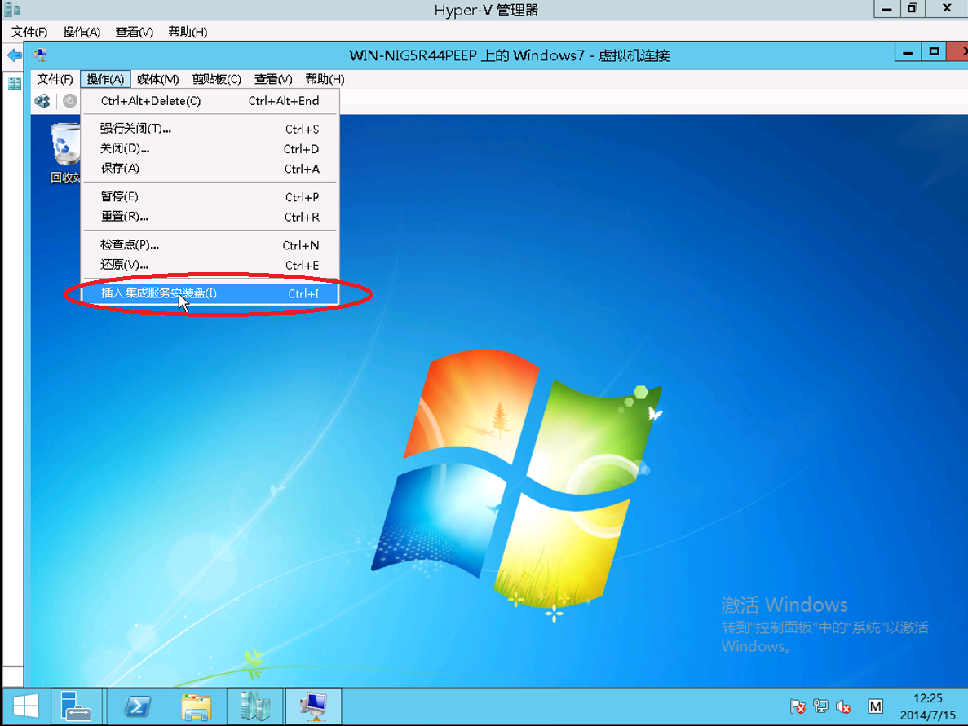Screen dimensions: 968x726
Task: Choose 插入集成服务安装盘(I) menu entry
Action: pyautogui.click(x=210, y=293)
